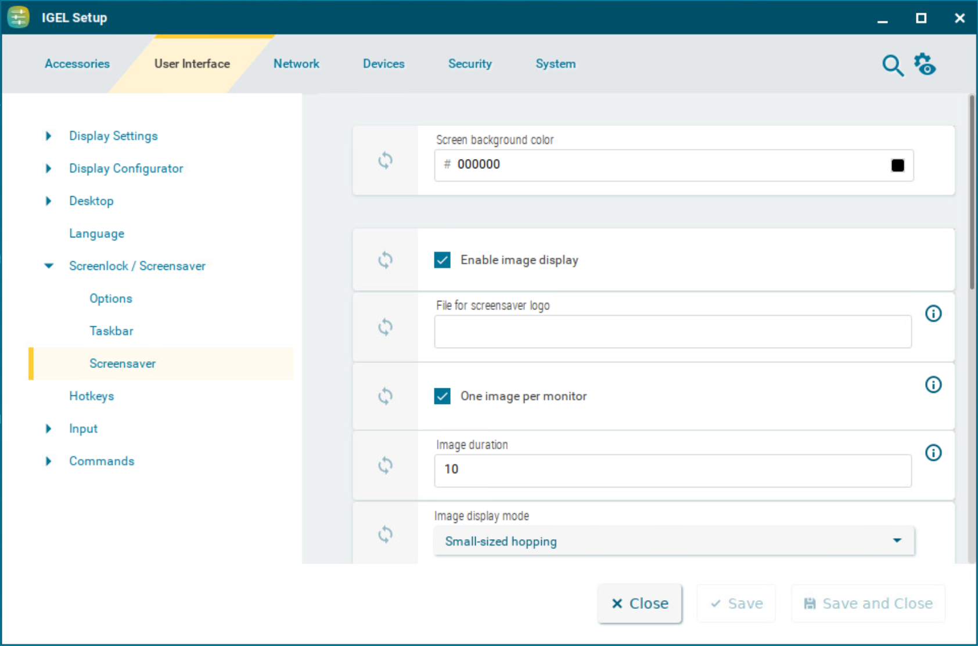Image resolution: width=978 pixels, height=646 pixels.
Task: Click the gear-with-eye settings view icon
Action: pyautogui.click(x=925, y=64)
